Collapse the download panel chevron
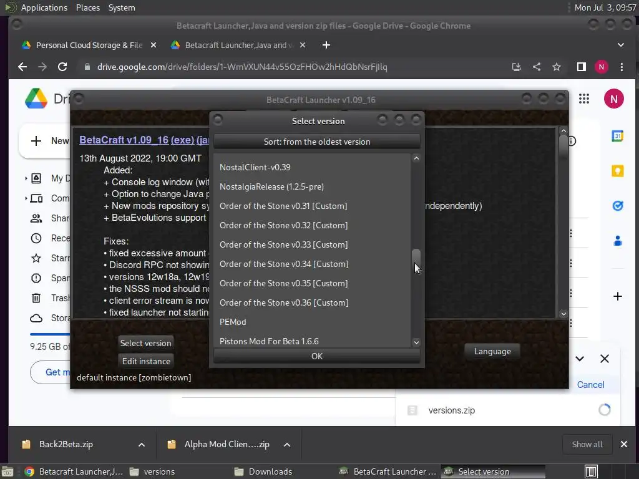Screen dimensions: 639x479 click(580, 359)
